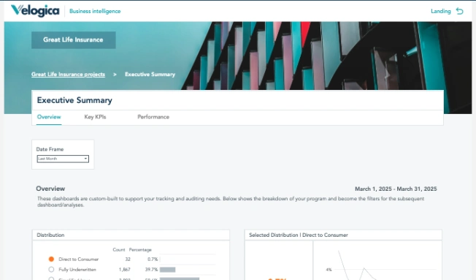This screenshot has width=476, height=280.
Task: Click the Great Life Insurance button
Action: [74, 39]
